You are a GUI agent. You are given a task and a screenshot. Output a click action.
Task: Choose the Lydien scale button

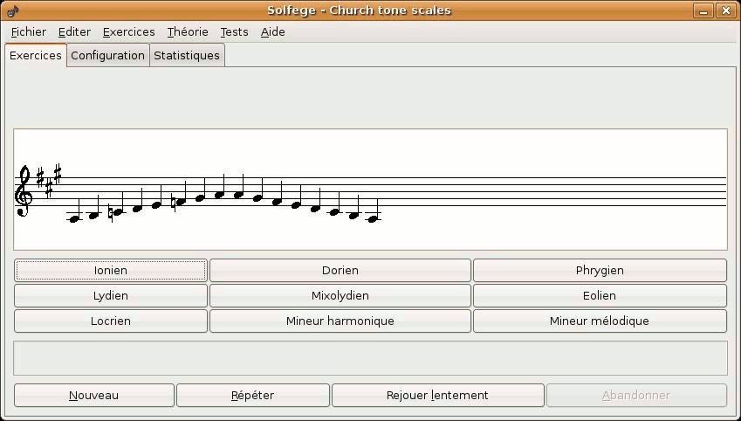111,295
